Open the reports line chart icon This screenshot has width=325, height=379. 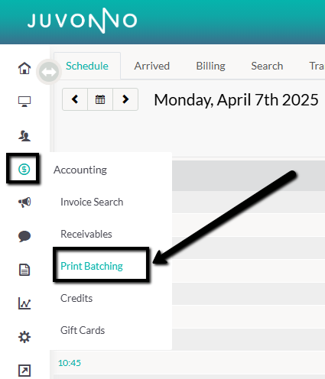pos(24,303)
